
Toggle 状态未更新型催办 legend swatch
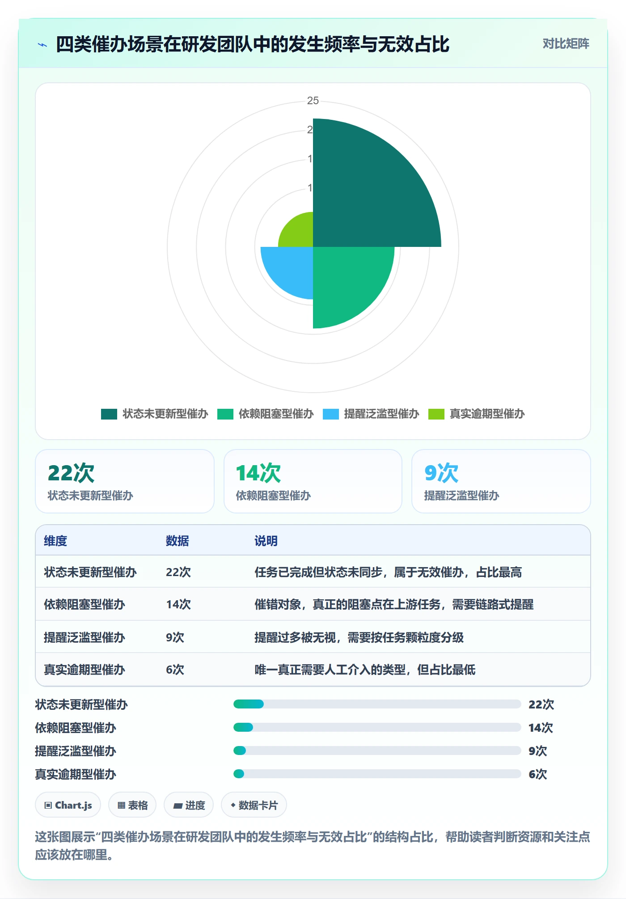click(x=109, y=414)
